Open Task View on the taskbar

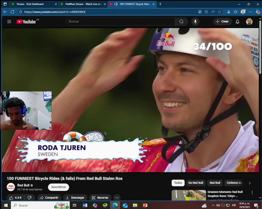pyautogui.click(x=75, y=205)
